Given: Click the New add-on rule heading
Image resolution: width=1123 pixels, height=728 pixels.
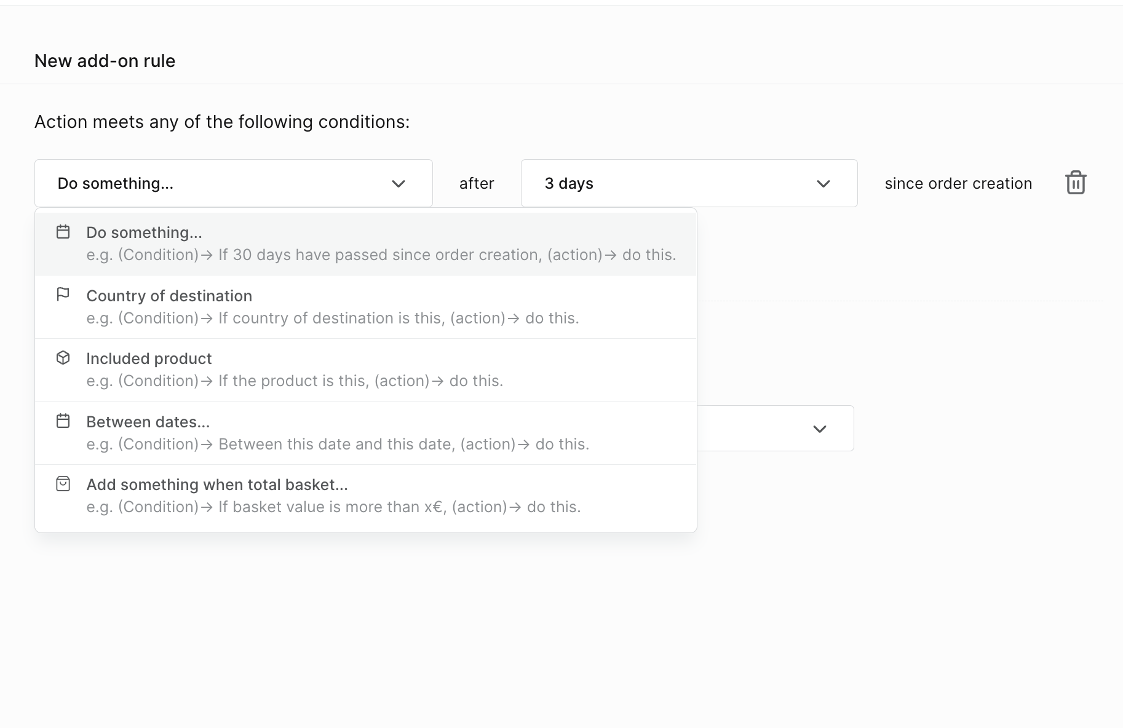Looking at the screenshot, I should [x=105, y=61].
